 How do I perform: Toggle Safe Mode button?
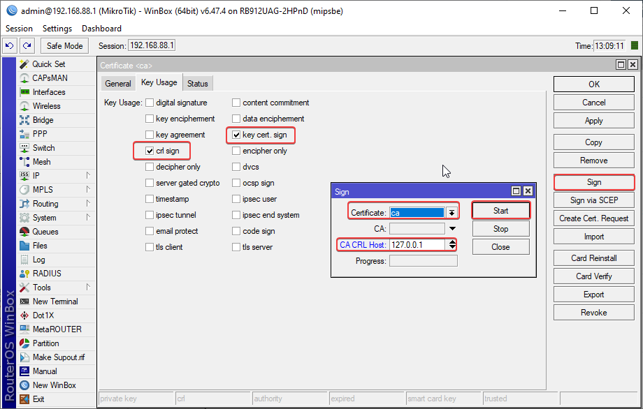point(65,46)
